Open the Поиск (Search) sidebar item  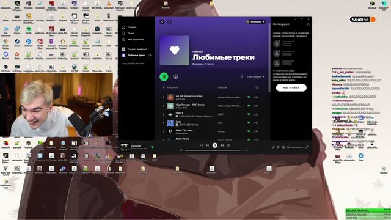pos(128,33)
